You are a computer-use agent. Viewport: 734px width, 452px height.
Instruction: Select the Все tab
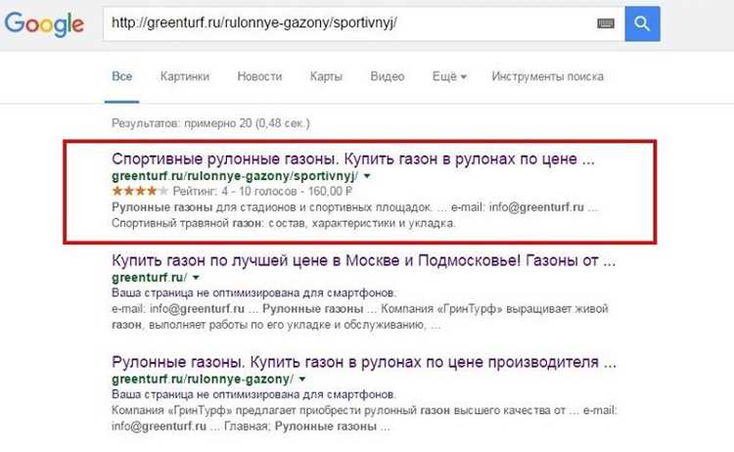click(121, 76)
